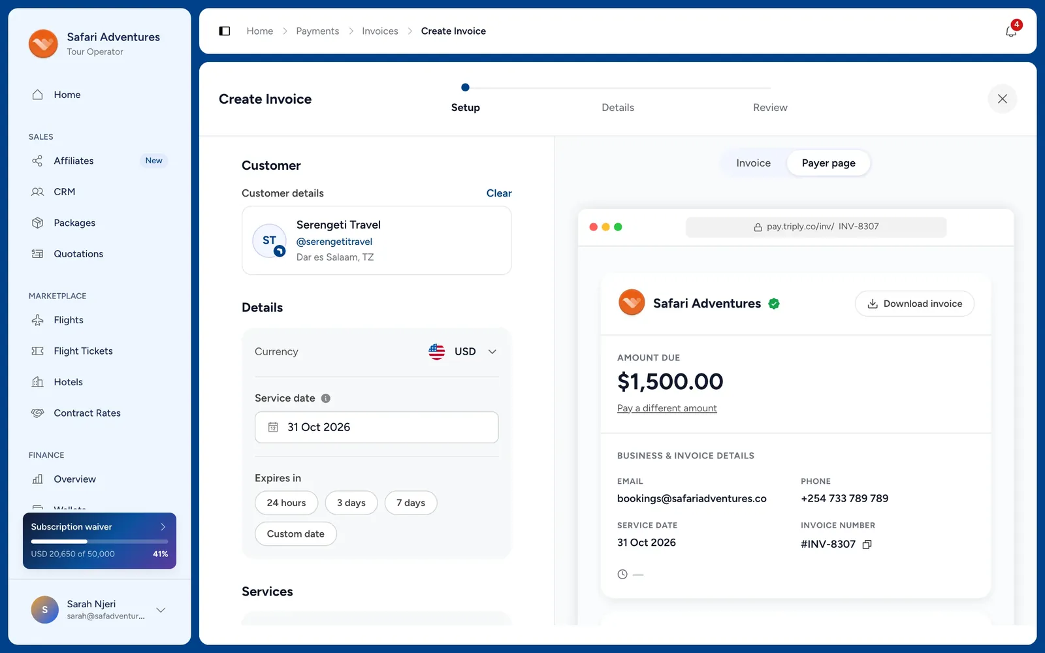Image resolution: width=1045 pixels, height=653 pixels.
Task: Click the Create Invoice breadcrumb
Action: [453, 31]
